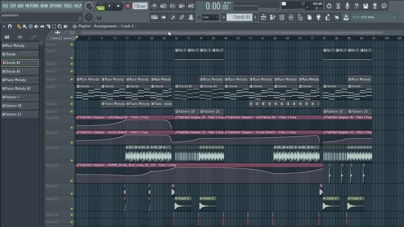
Task: Toggle the recording countdown icon
Action: point(172,6)
